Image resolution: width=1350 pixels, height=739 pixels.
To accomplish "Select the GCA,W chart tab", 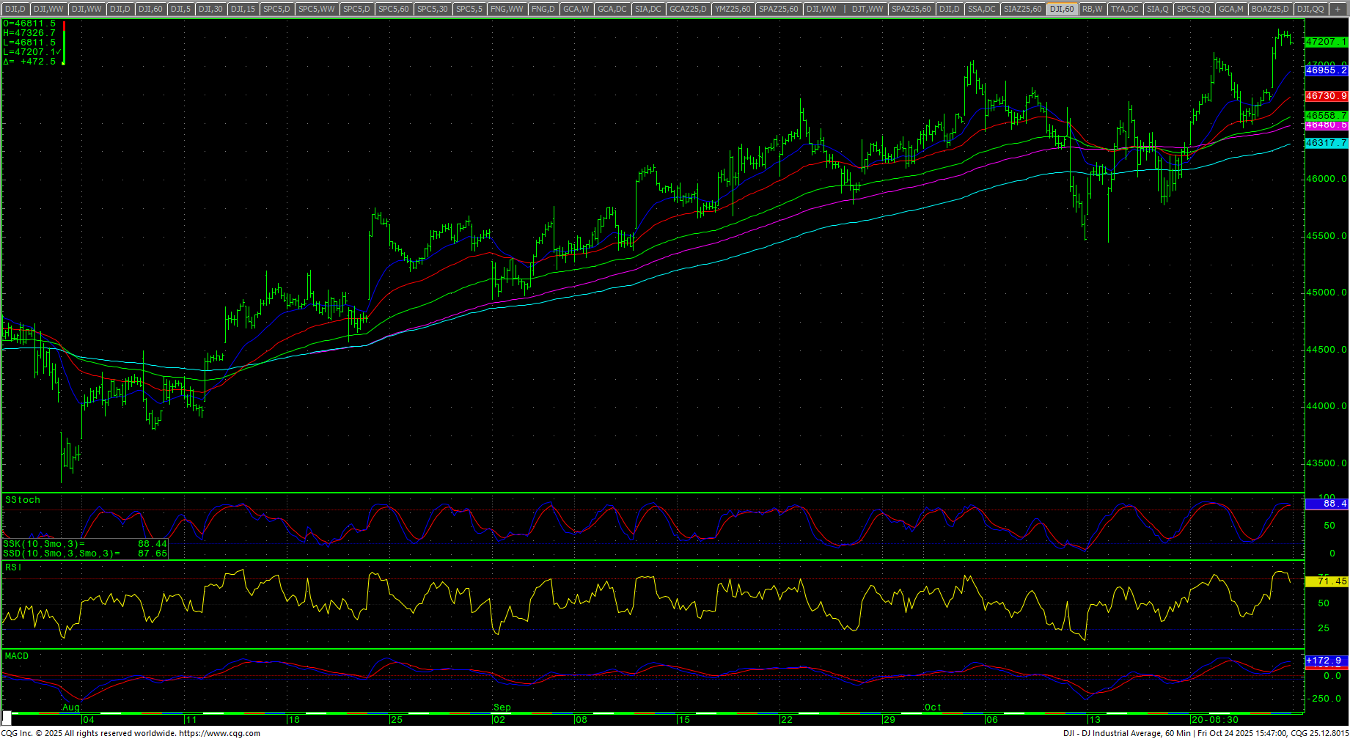I will click(576, 9).
